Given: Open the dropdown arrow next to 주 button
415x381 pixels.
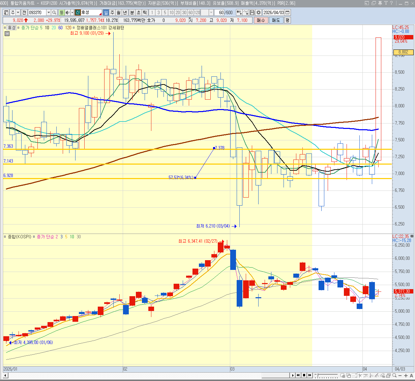Looking at the screenshot, I should (x=18, y=12).
